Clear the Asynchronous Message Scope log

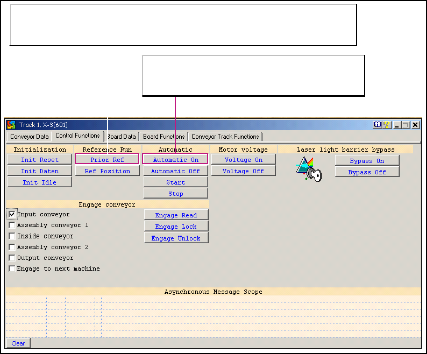18,343
